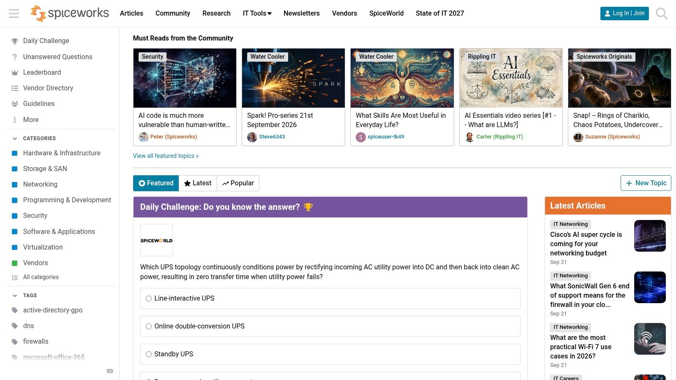Open the Hardware & Infrastructure category
The height and width of the screenshot is (380, 676).
pyautogui.click(x=62, y=153)
